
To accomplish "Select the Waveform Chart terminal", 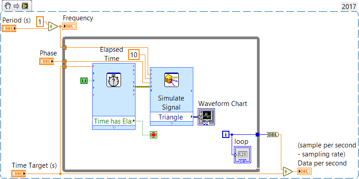I will point(206,117).
